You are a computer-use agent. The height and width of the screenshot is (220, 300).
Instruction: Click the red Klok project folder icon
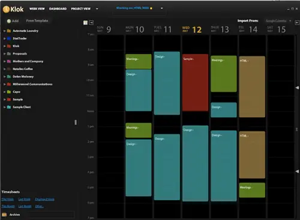9,46
